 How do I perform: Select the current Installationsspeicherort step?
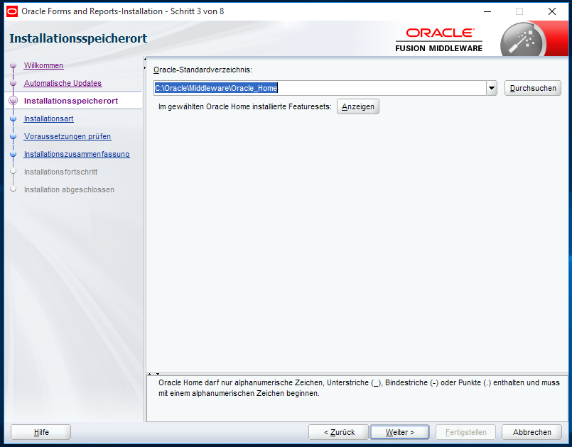point(71,101)
